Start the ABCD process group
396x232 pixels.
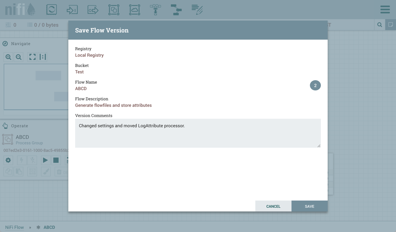(x=45, y=160)
